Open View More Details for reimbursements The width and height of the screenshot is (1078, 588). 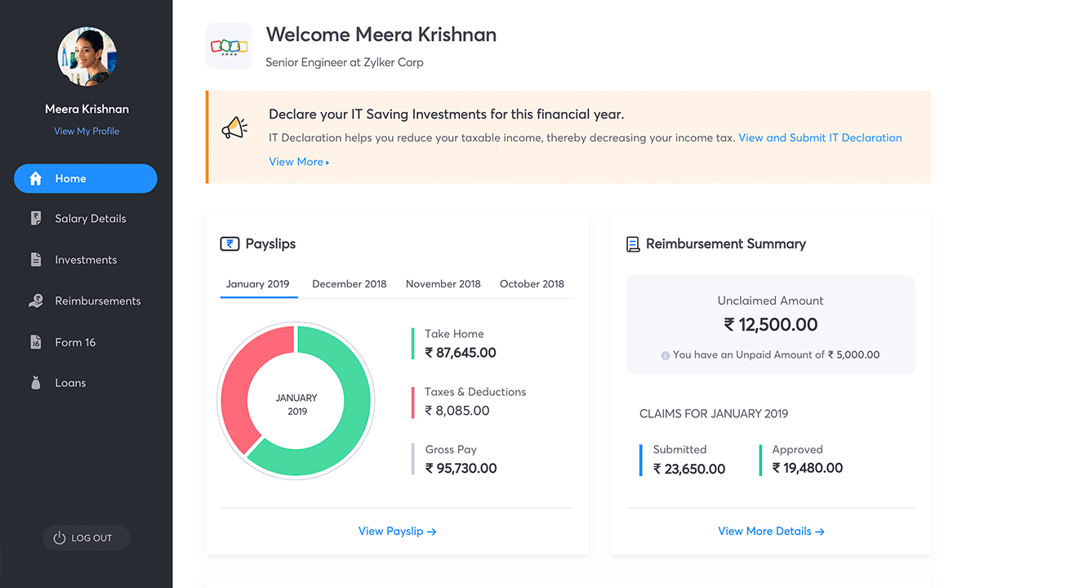tap(771, 532)
